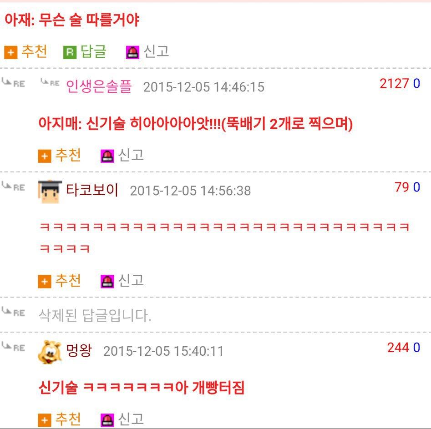This screenshot has width=431, height=429.
Task: Click the orange plus icon under 멍왕's comment
Action: [x=45, y=420]
